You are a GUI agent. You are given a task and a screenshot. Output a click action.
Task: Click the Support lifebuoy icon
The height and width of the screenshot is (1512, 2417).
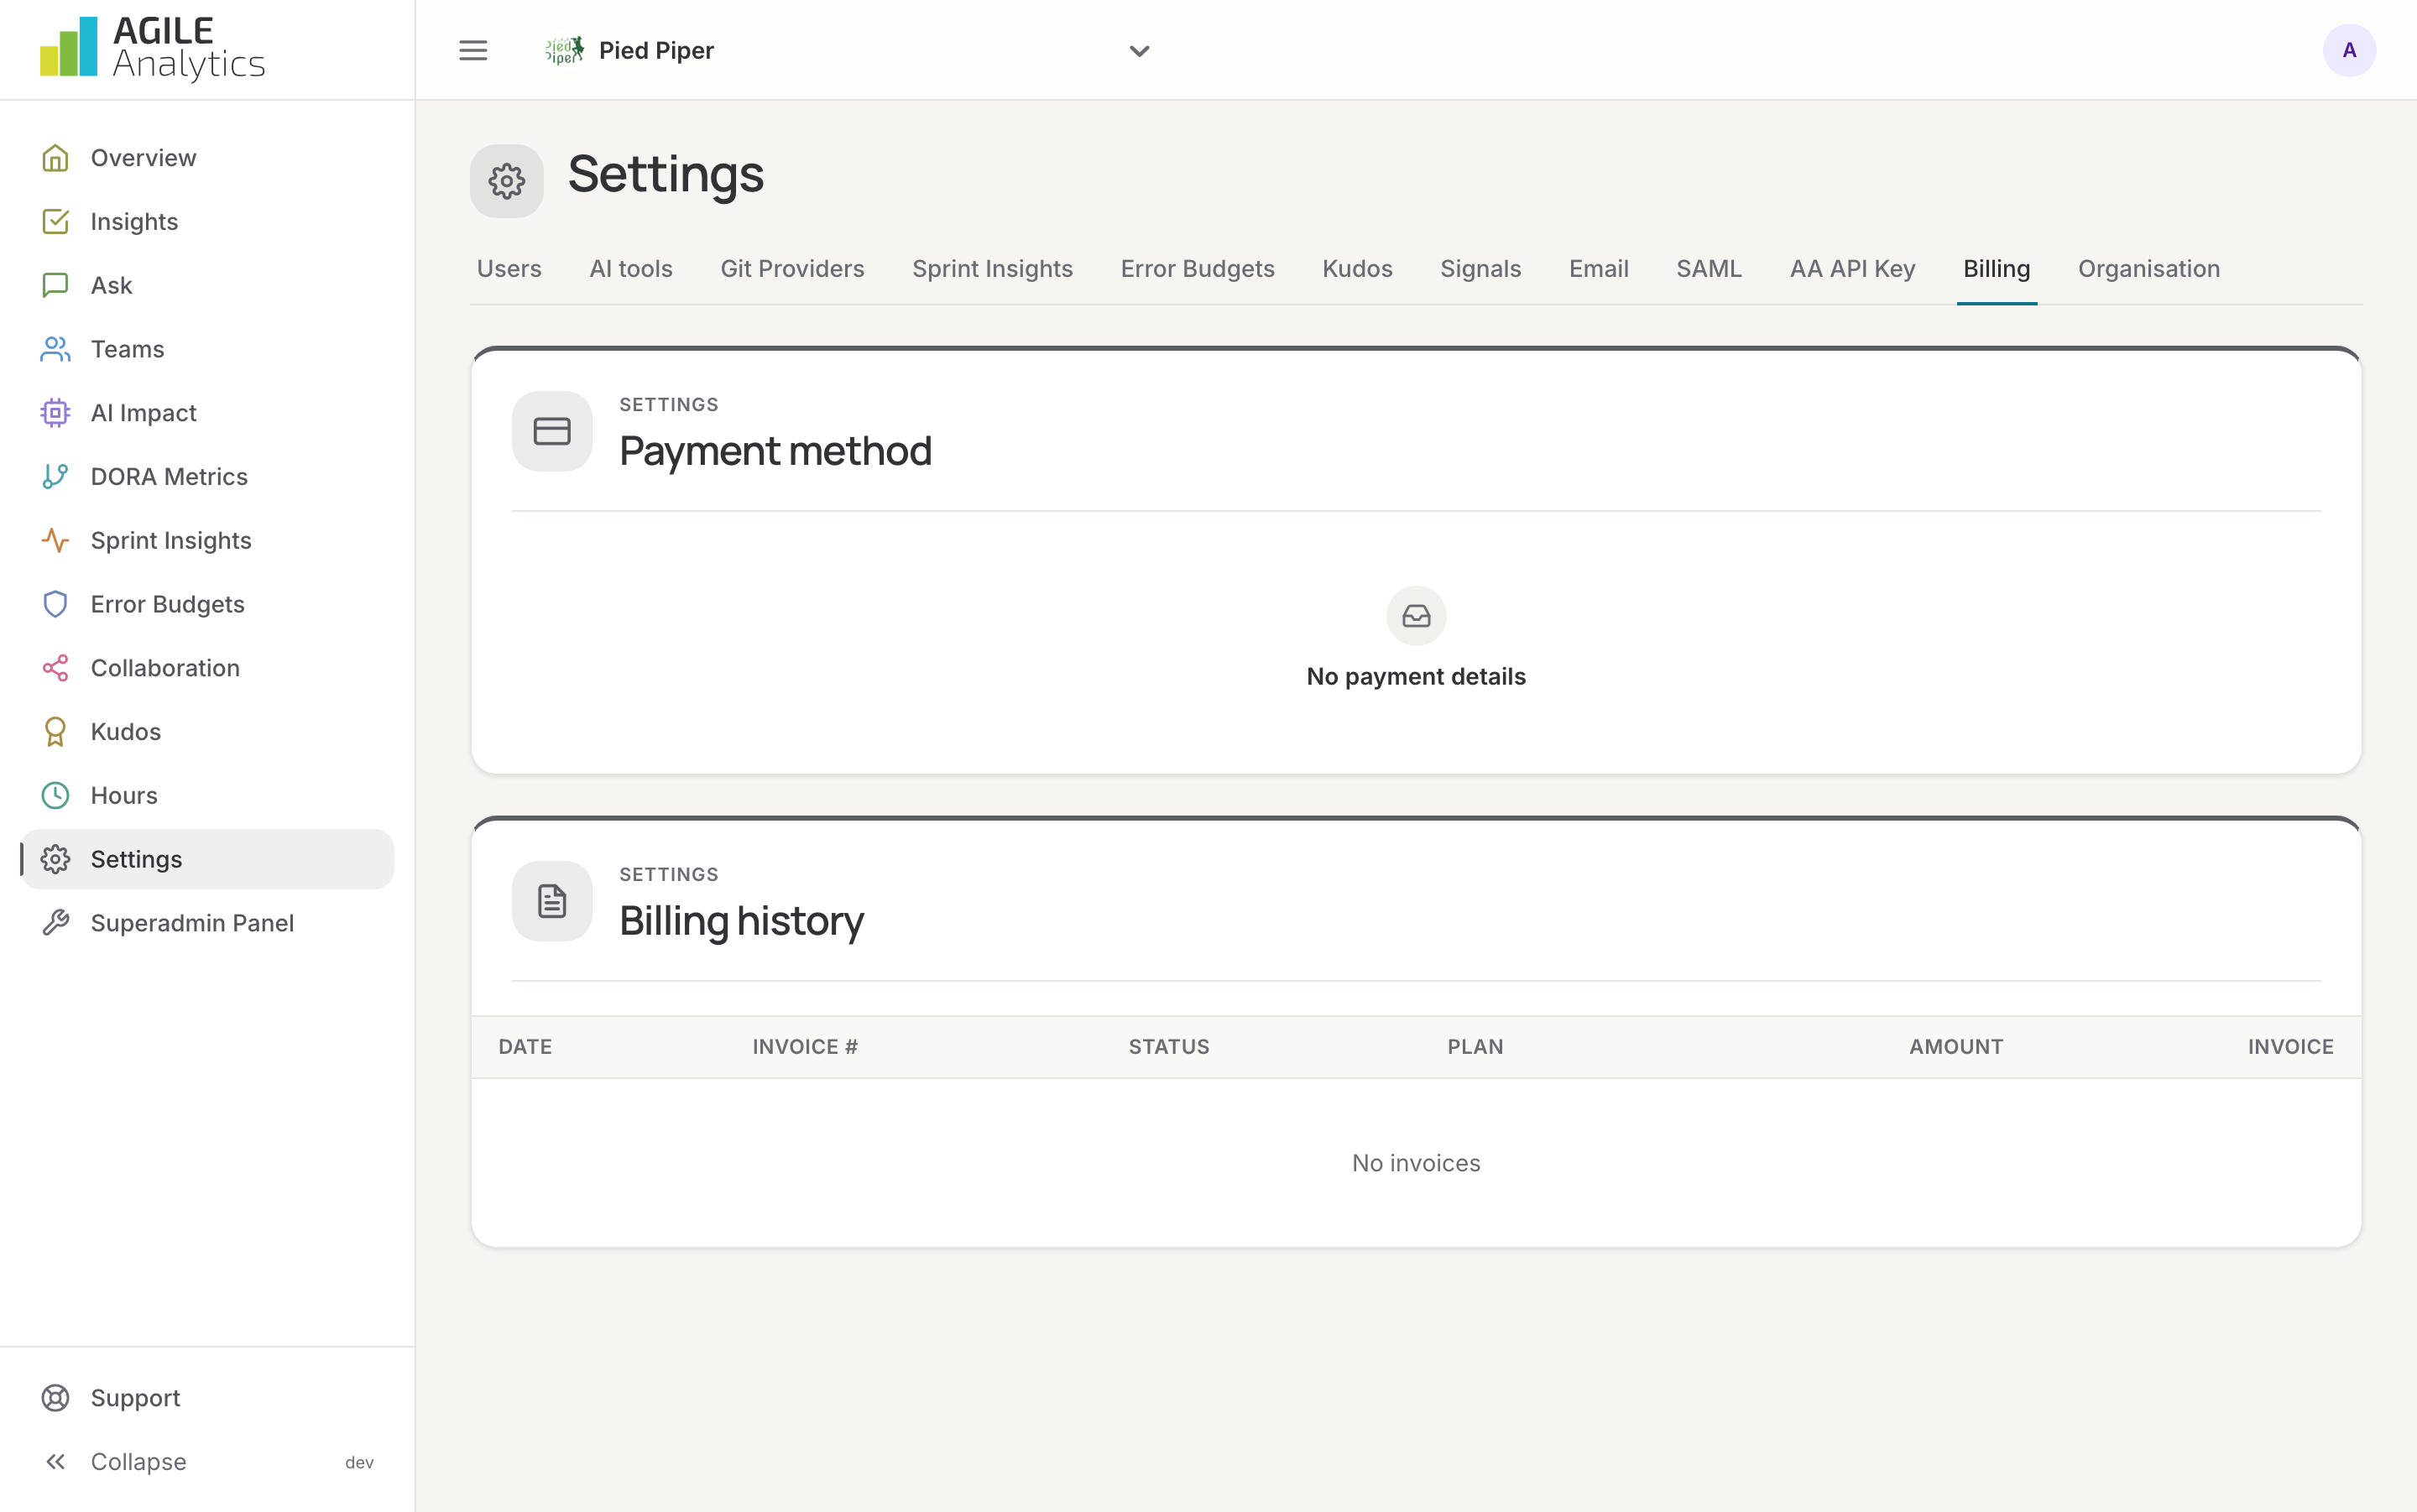click(55, 1398)
